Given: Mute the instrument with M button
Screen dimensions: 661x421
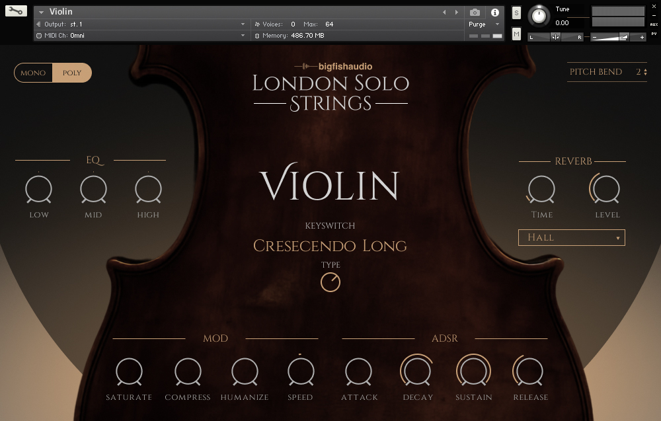Looking at the screenshot, I should click(516, 34).
